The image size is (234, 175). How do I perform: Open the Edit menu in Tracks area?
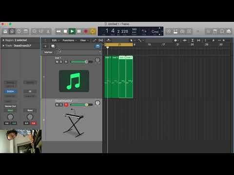click(55, 40)
